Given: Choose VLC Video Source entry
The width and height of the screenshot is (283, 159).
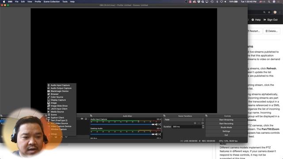Looking at the screenshot, I should 61,124.
